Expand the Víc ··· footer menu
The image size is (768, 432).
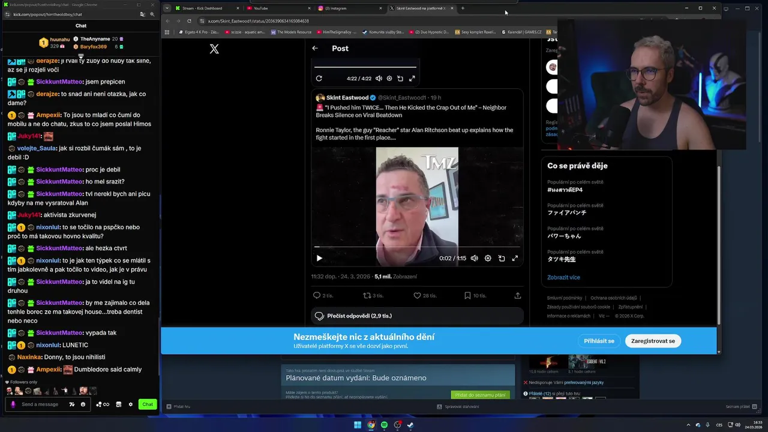pyautogui.click(x=604, y=316)
